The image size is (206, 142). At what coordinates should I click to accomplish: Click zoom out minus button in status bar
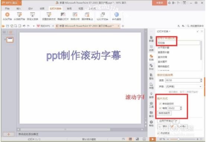pos(168,139)
